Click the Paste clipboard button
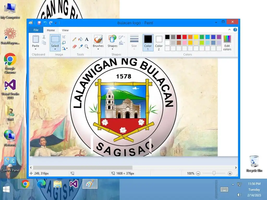267x200 pixels. coord(35,40)
